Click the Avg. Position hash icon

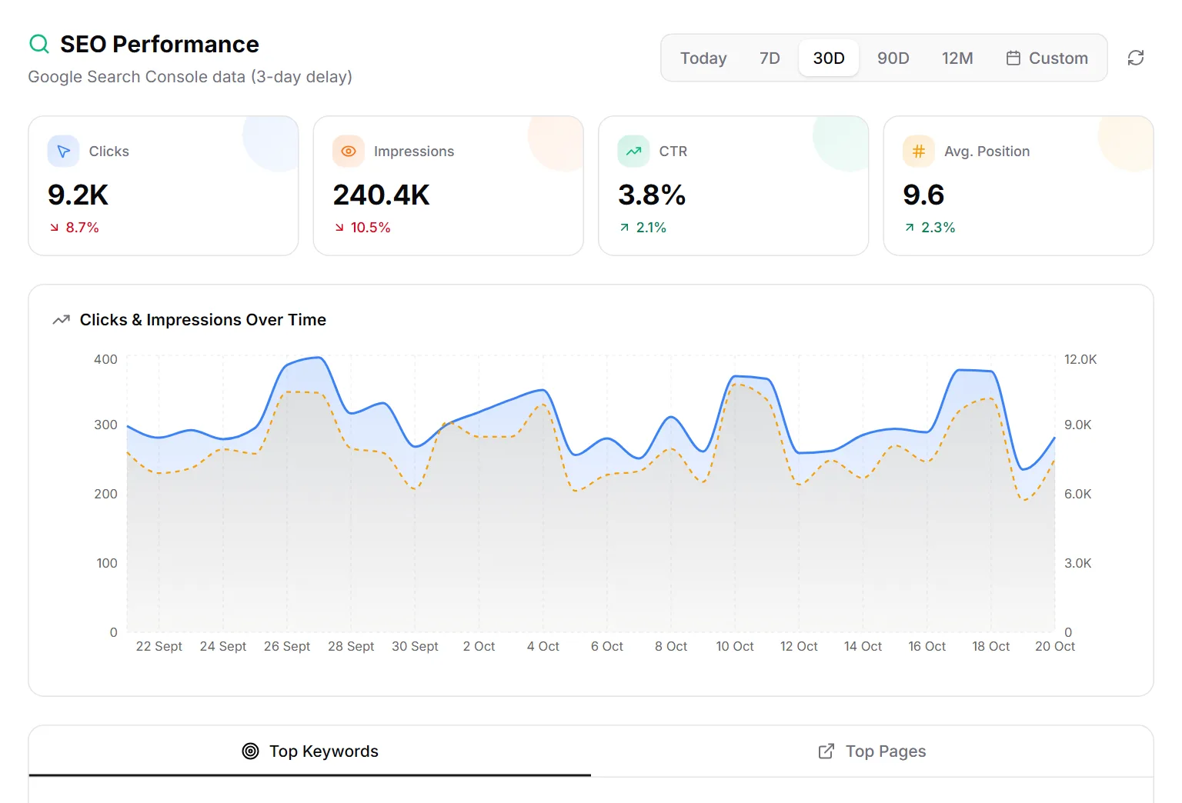[919, 152]
